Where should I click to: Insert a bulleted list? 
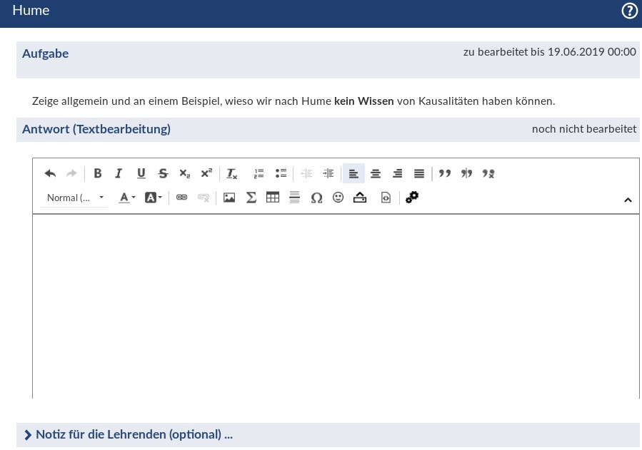coord(281,173)
